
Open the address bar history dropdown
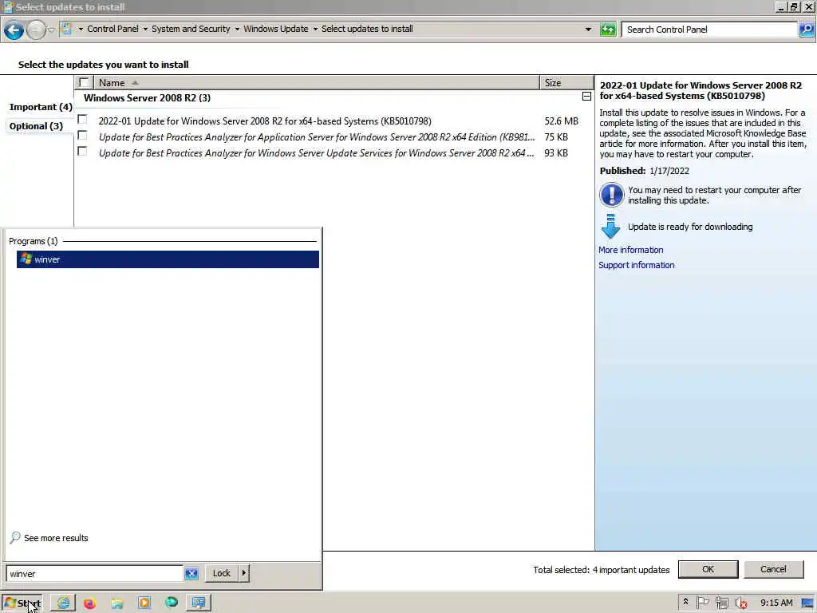pyautogui.click(x=588, y=30)
